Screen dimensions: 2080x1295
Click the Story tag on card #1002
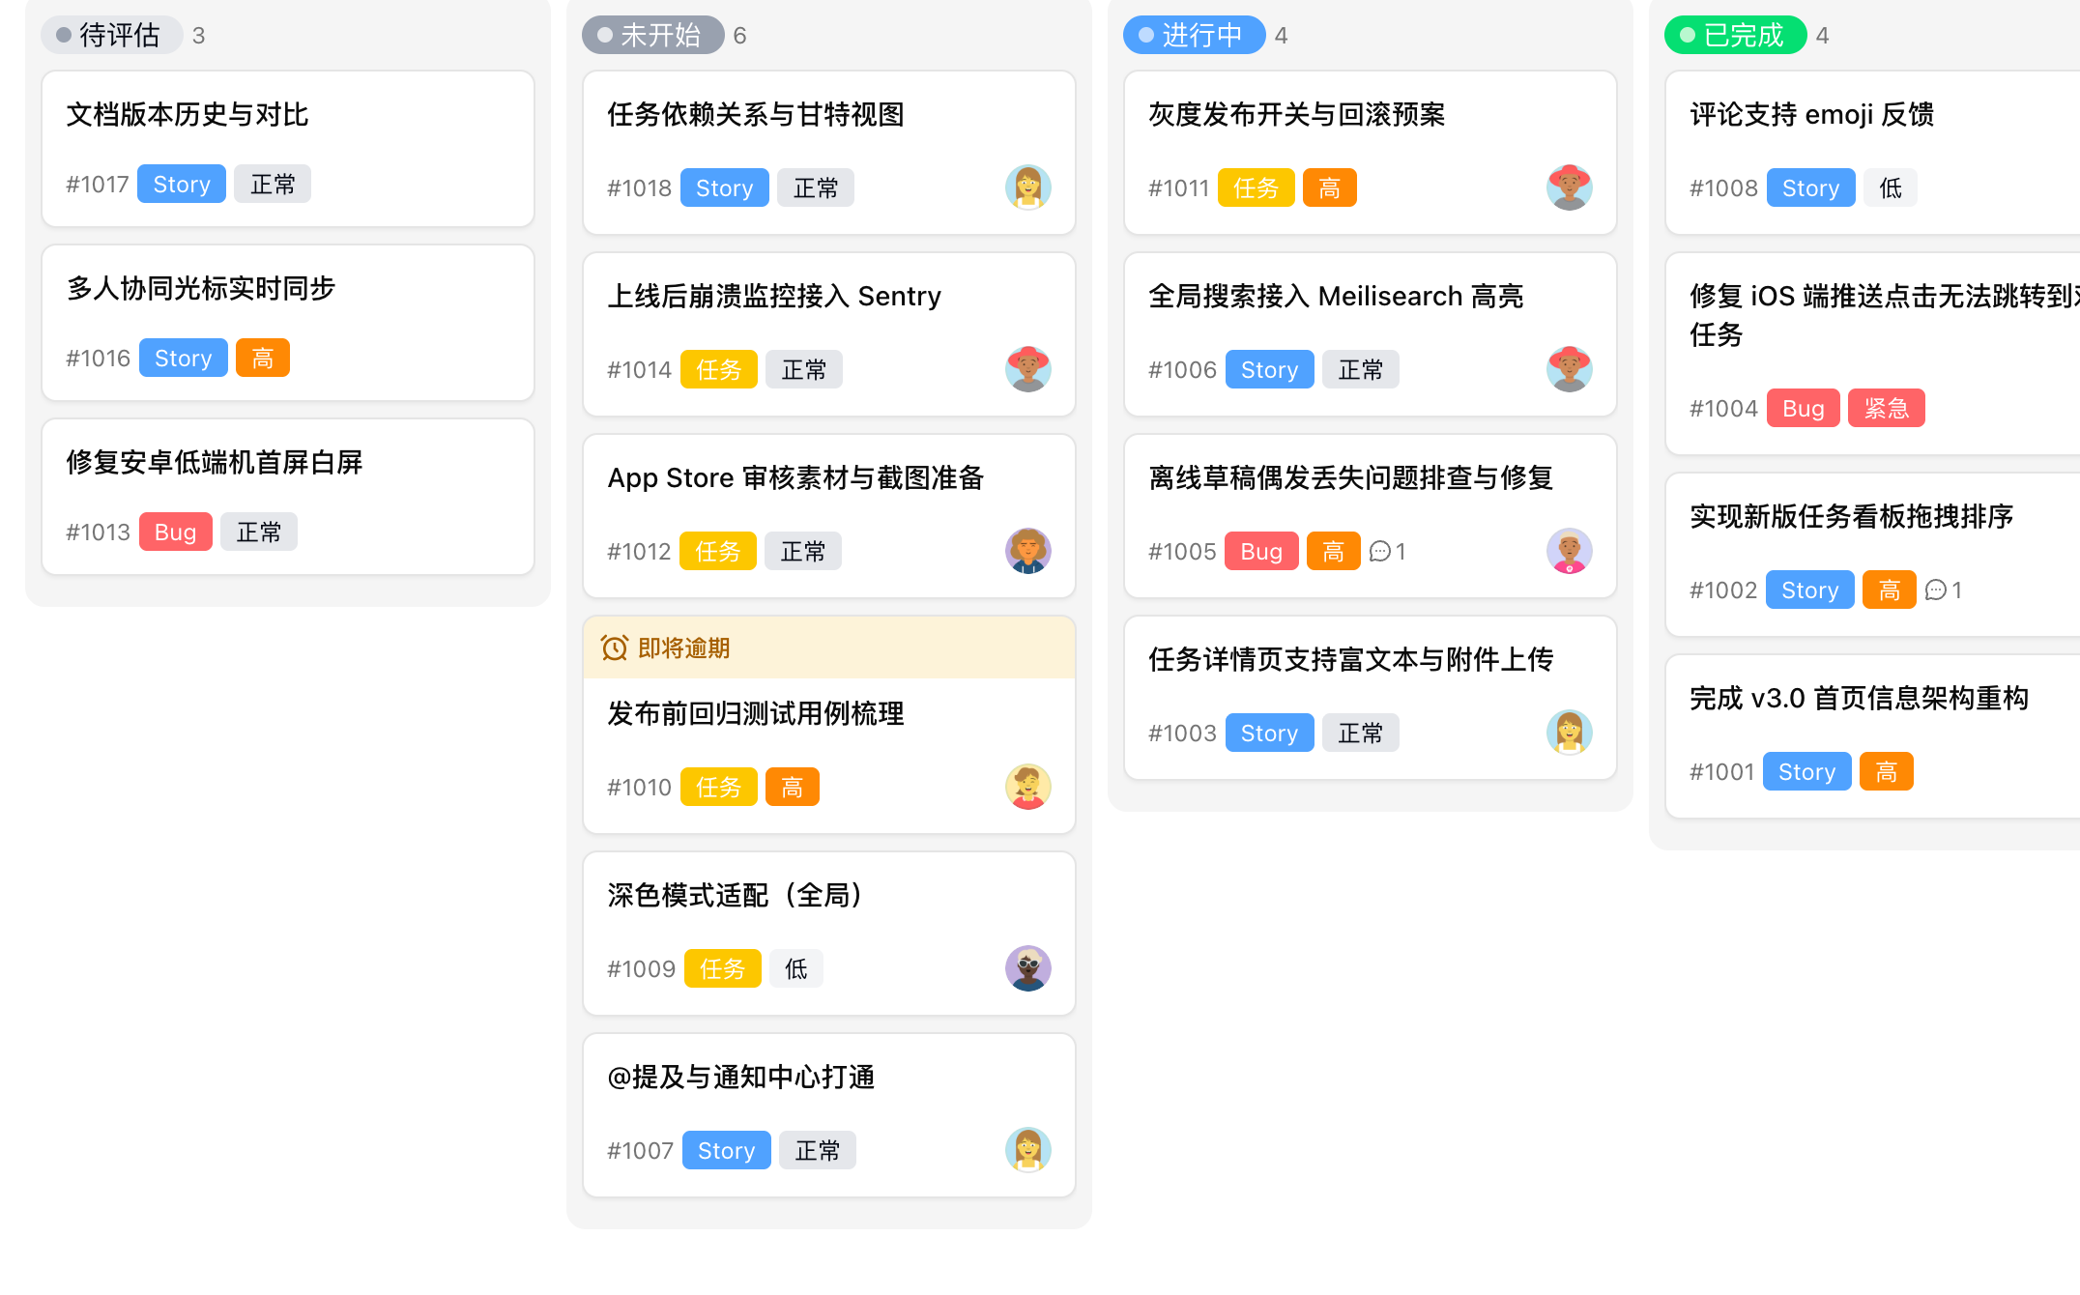pos(1810,590)
